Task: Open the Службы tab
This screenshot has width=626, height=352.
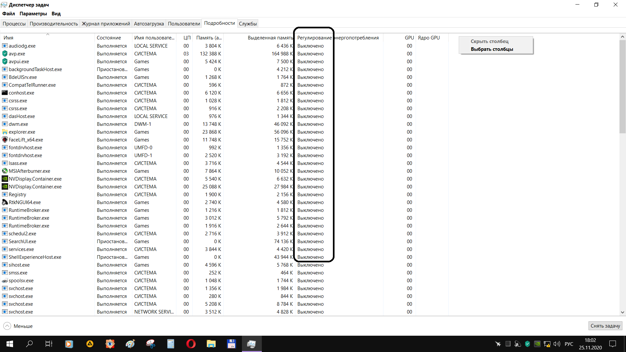Action: [248, 24]
